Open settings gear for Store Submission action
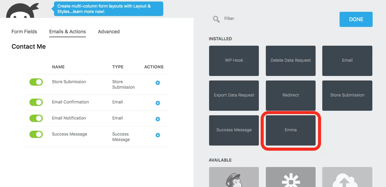Image resolution: width=386 pixels, height=187 pixels. [158, 83]
